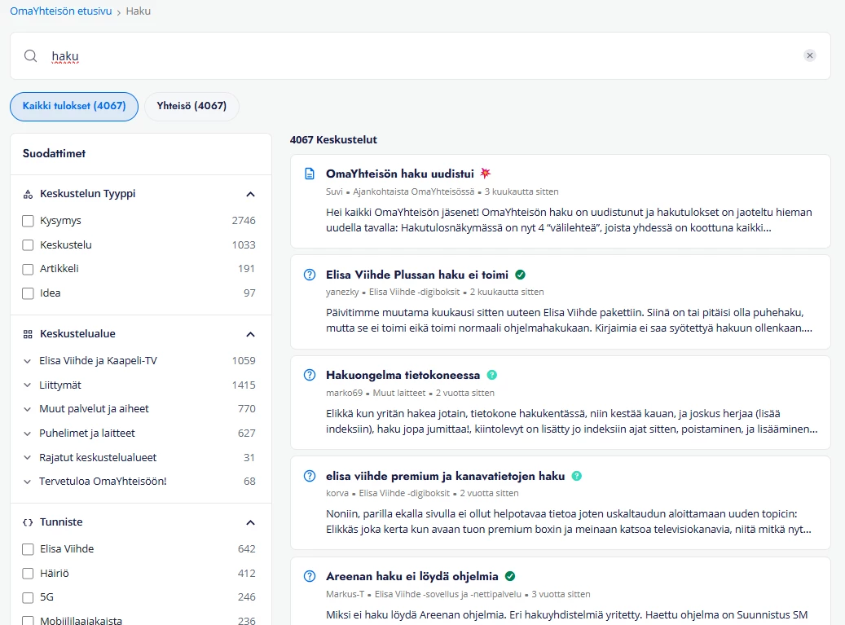Viewport: 845px width, 625px height.
Task: Click the teal badge after kanavatietojen haku title
Action: click(577, 476)
